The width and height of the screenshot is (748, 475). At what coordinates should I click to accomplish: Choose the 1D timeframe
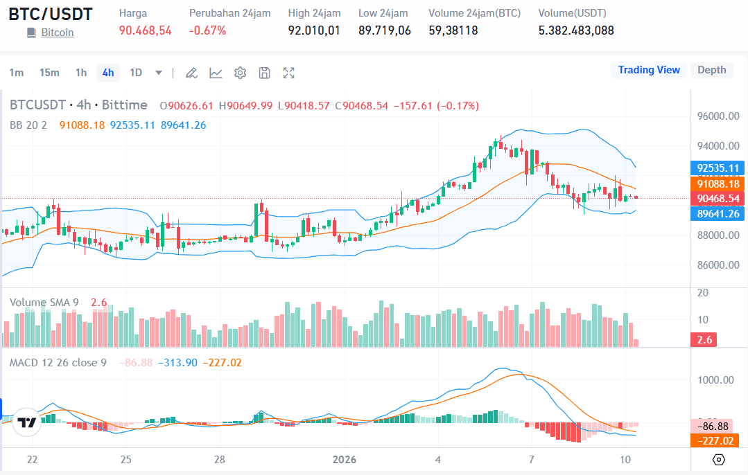136,73
